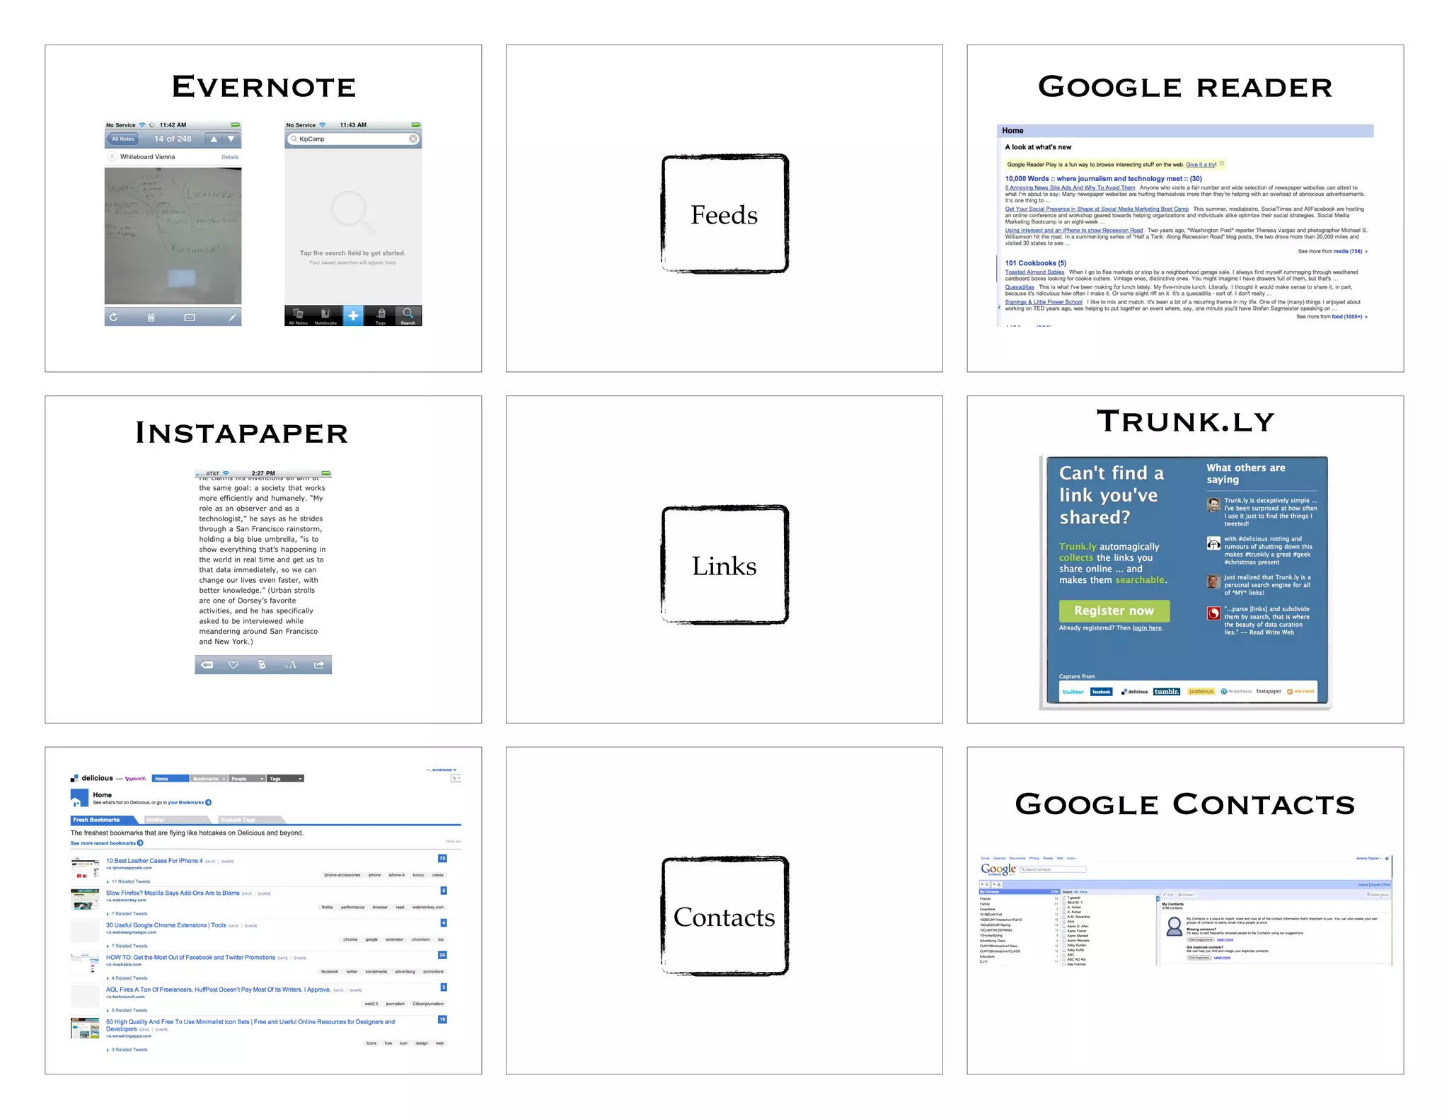The height and width of the screenshot is (1119, 1449).
Task: Click the Search contacts input field
Action: 1053,869
